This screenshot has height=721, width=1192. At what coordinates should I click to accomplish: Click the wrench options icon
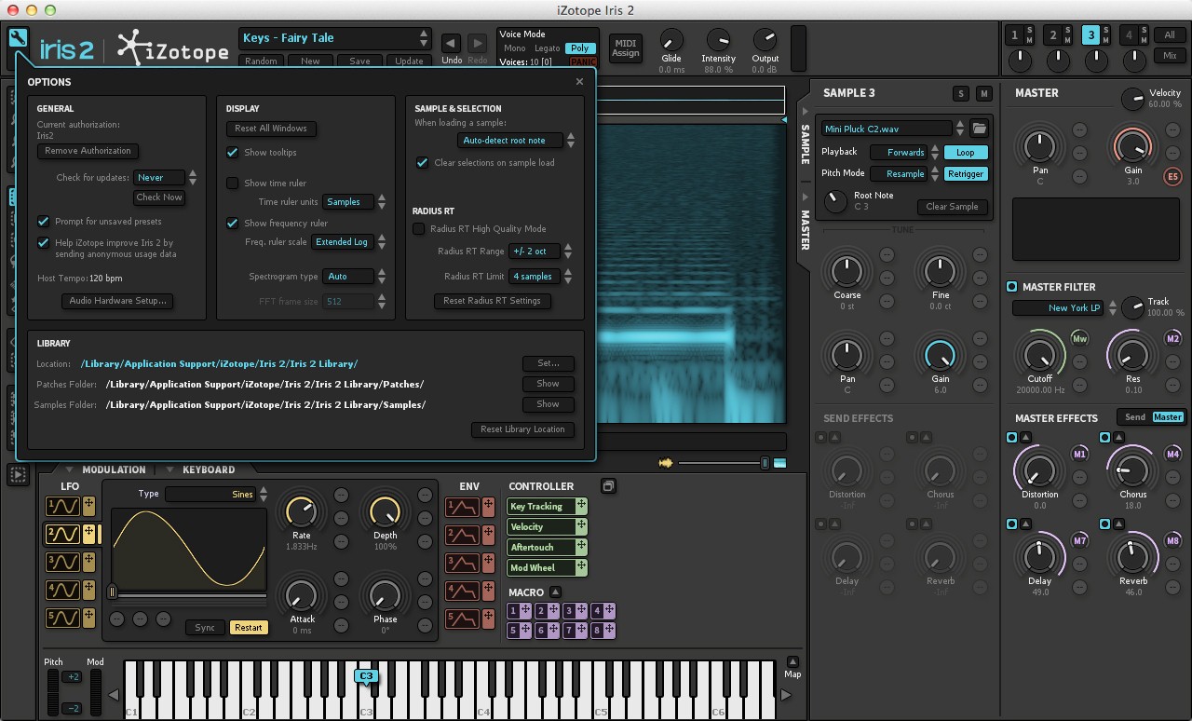(18, 38)
